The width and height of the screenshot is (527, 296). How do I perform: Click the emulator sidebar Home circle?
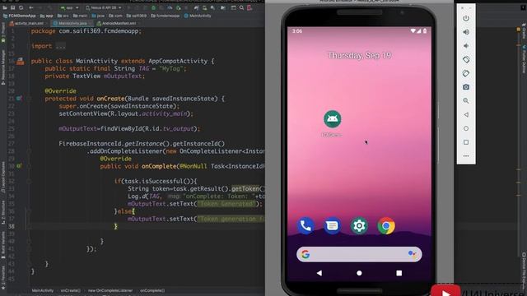click(x=466, y=128)
